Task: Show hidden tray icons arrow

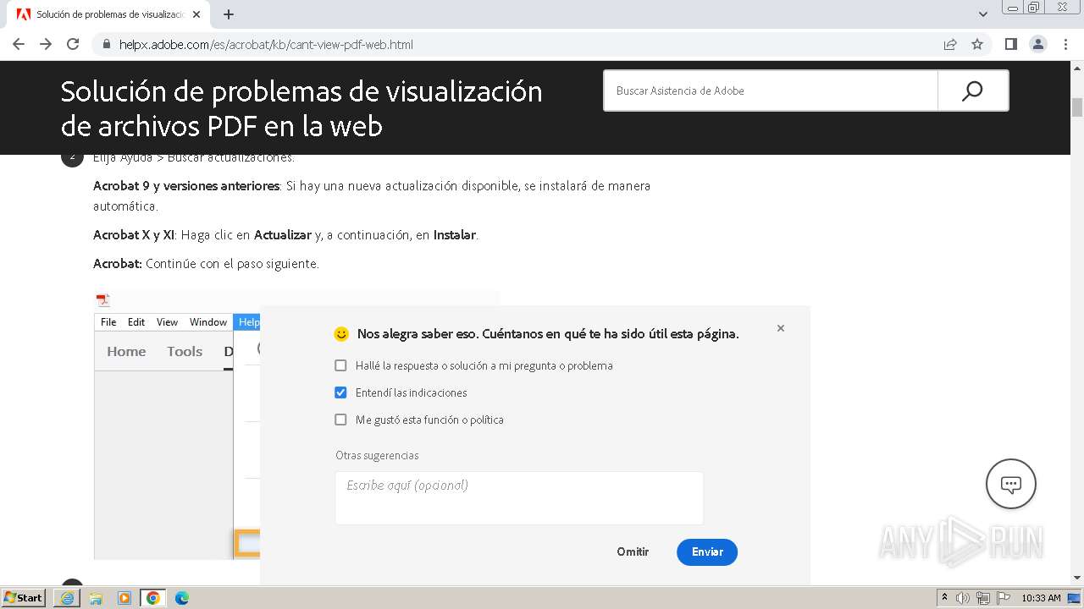Action: coord(944,598)
